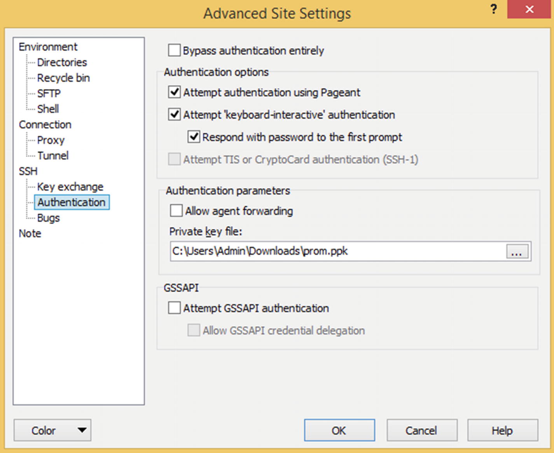This screenshot has height=453, width=554.
Task: Open the Color dropdown arrow
Action: tap(82, 430)
